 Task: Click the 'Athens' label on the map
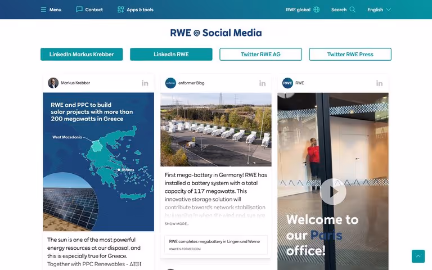pos(128,170)
